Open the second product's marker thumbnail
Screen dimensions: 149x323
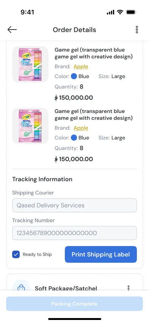(30, 126)
